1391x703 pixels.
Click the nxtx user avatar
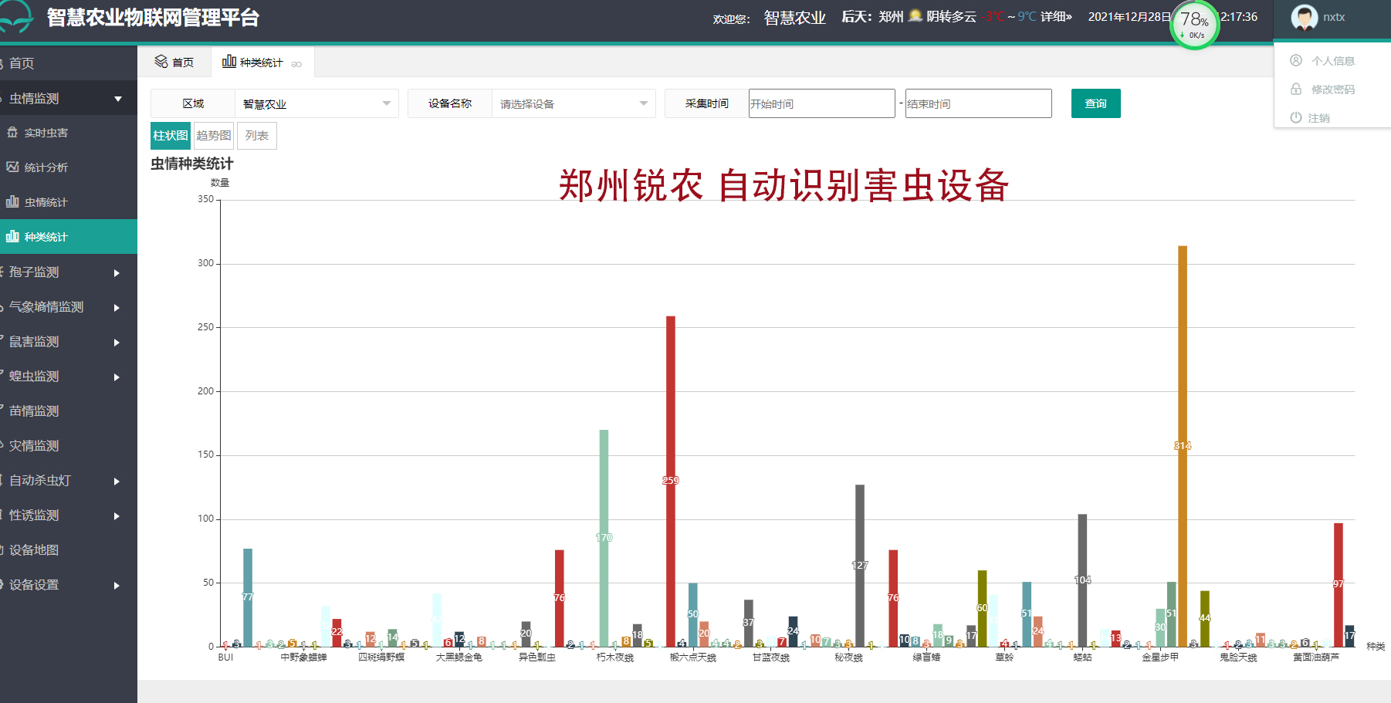(x=1305, y=17)
